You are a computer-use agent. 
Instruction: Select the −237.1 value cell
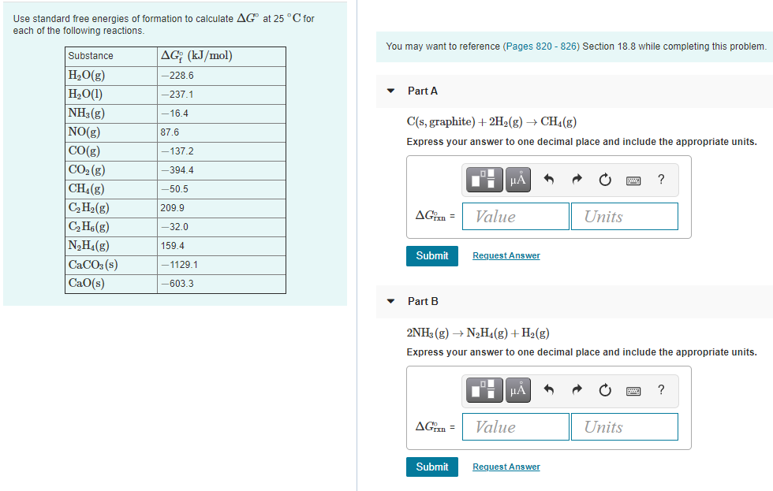[222, 95]
